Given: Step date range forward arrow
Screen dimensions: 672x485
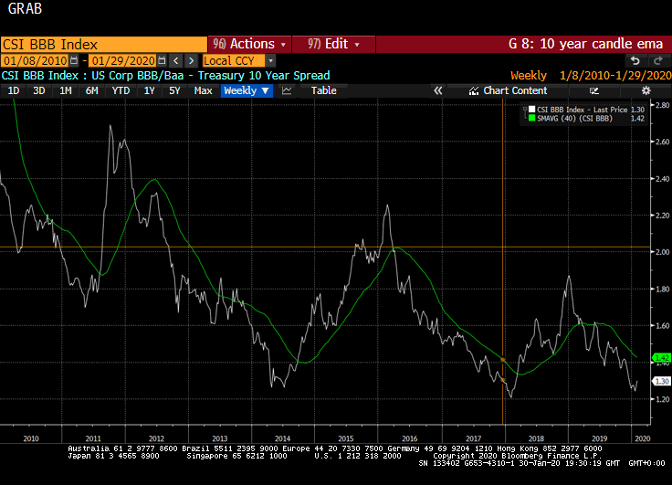Looking at the screenshot, I should coord(191,60).
